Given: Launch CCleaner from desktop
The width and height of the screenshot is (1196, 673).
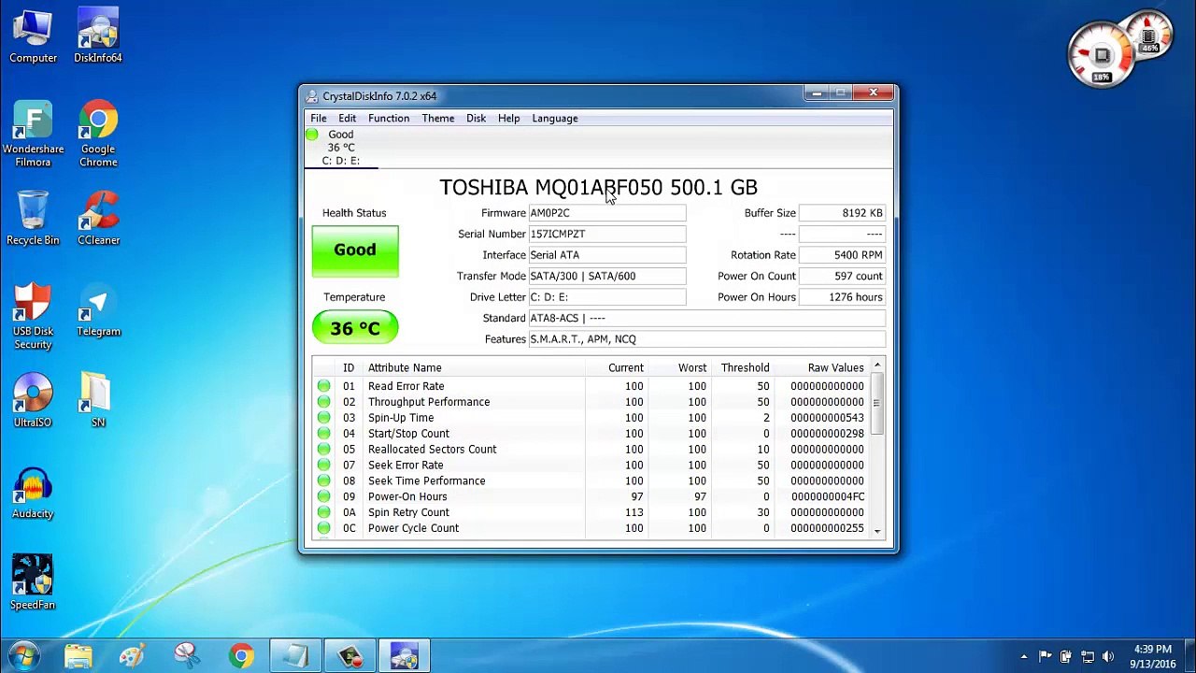Looking at the screenshot, I should point(98,218).
